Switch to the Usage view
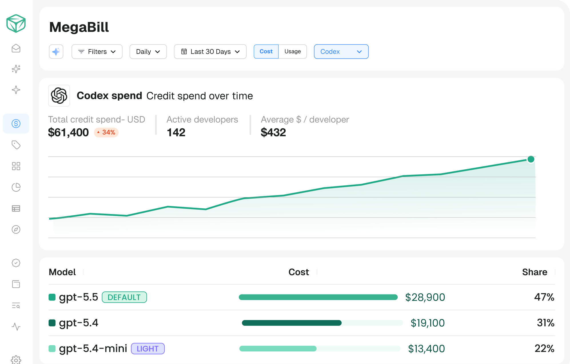Viewport: 570px width, 364px height. click(292, 51)
